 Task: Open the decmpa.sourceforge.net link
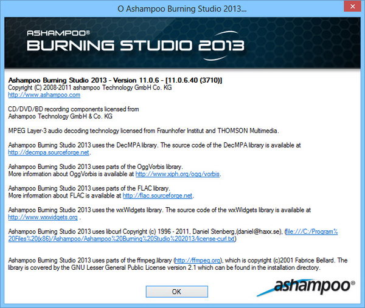coord(49,152)
